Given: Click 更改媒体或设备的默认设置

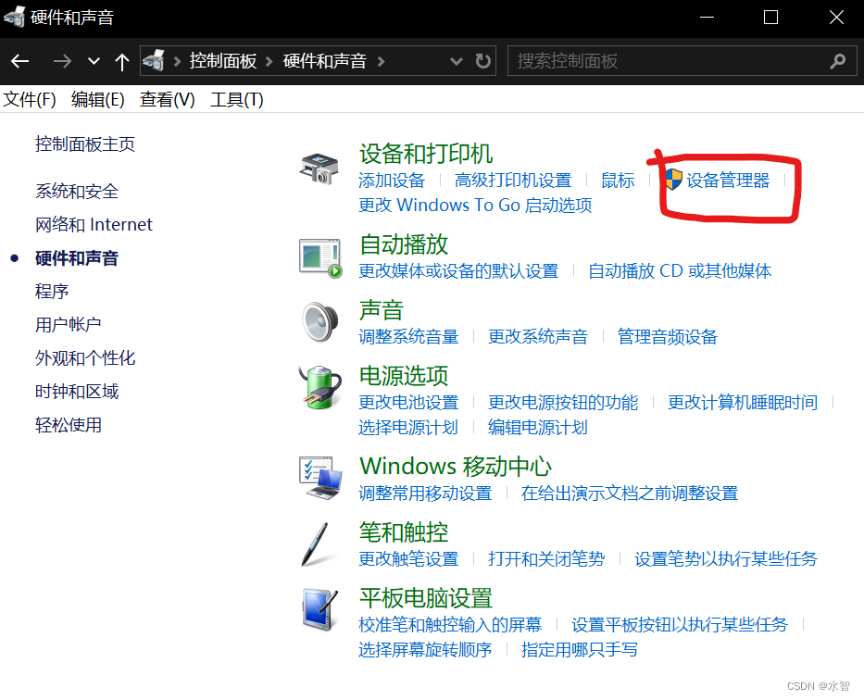Looking at the screenshot, I should pyautogui.click(x=458, y=270).
